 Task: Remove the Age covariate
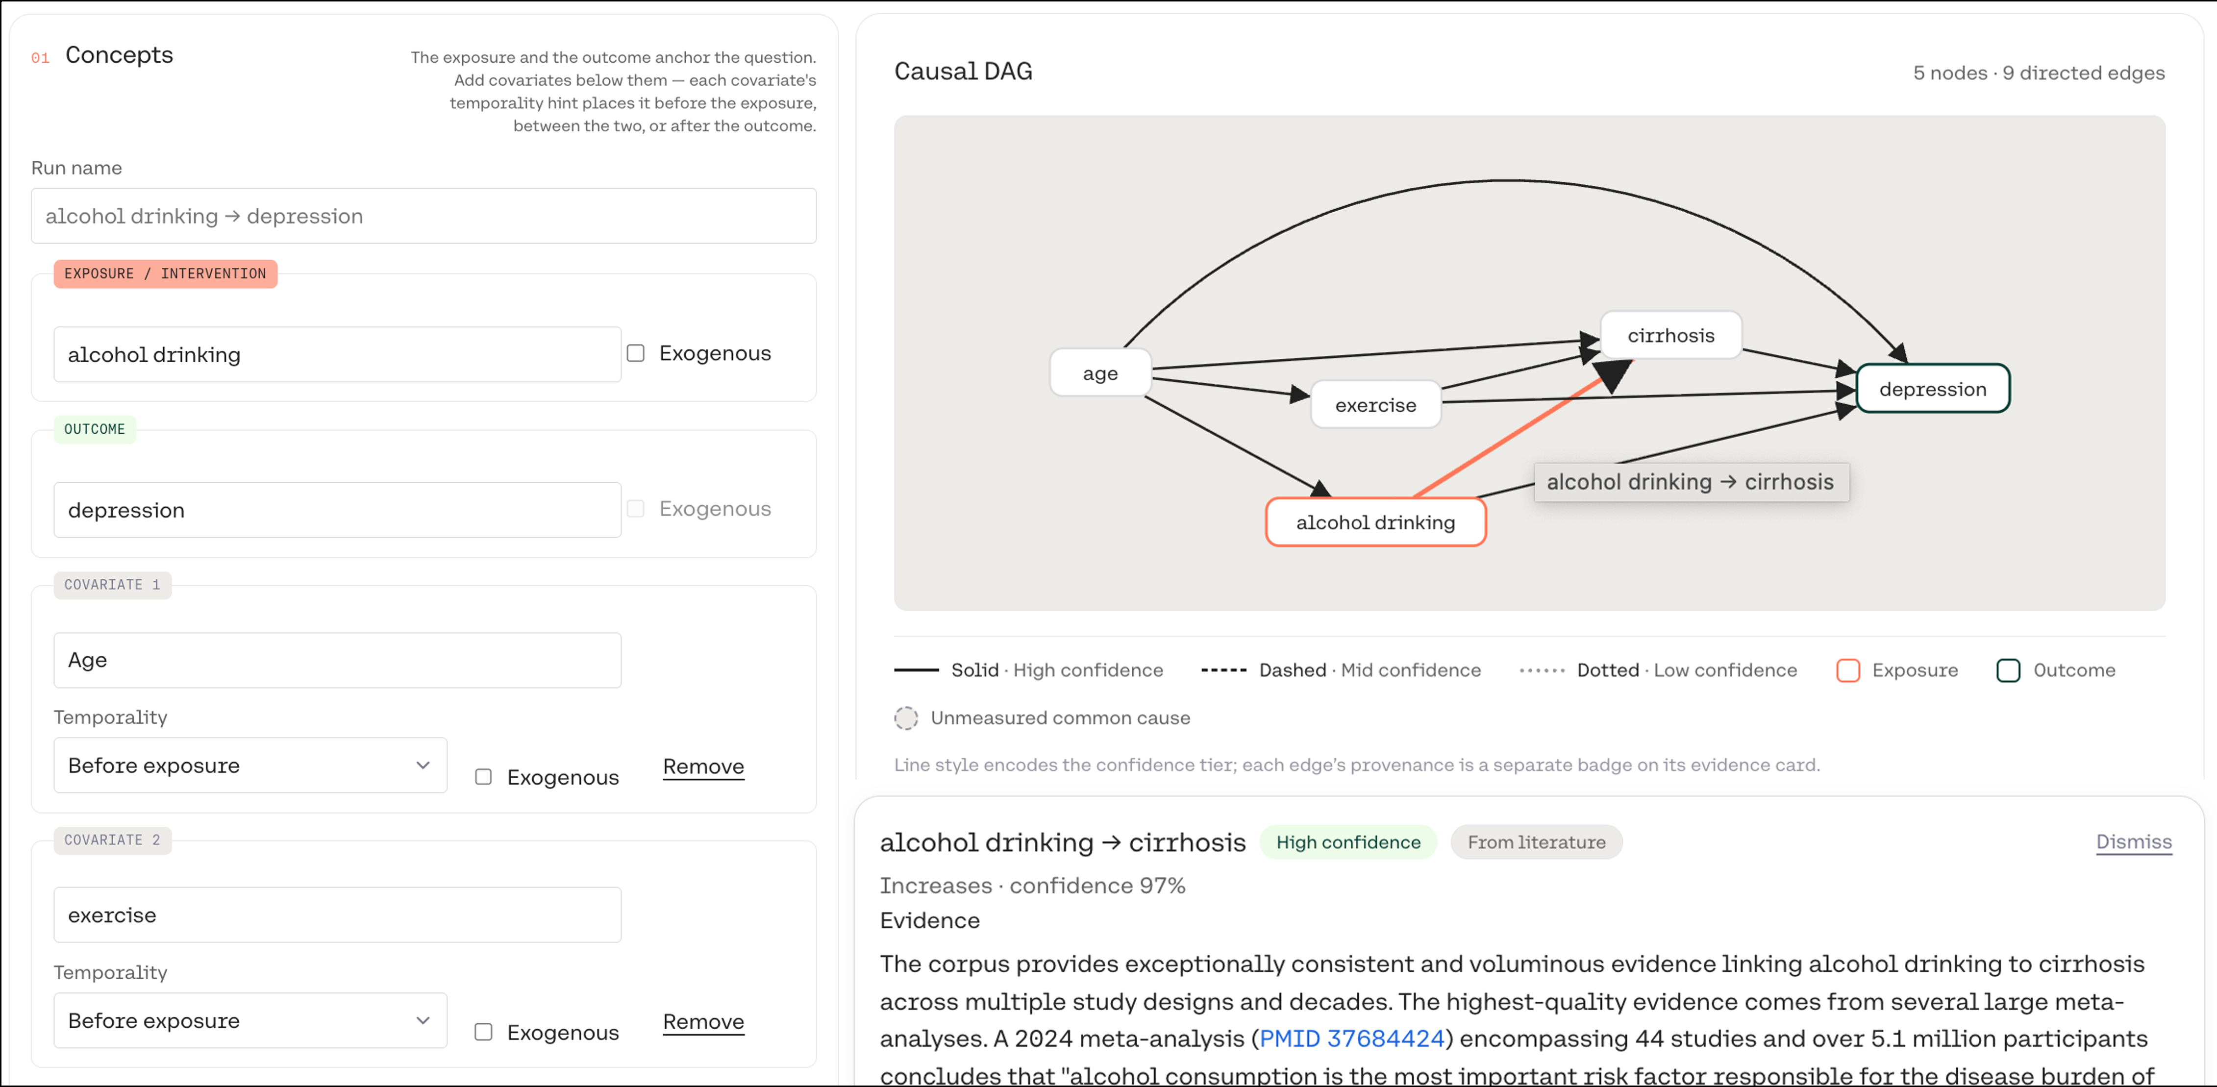(703, 767)
